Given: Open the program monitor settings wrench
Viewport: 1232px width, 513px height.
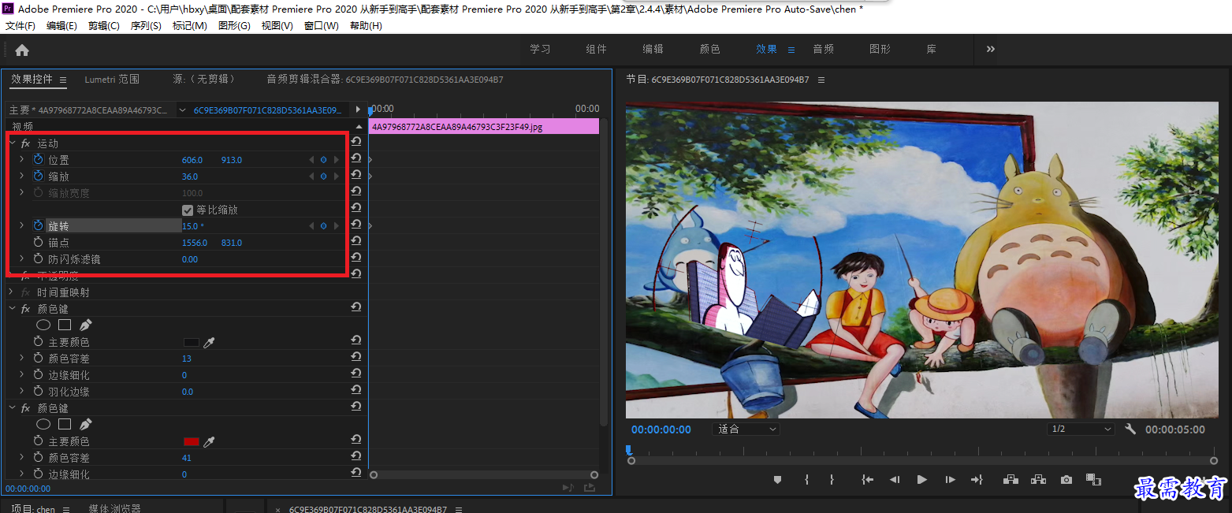Looking at the screenshot, I should pos(1130,429).
